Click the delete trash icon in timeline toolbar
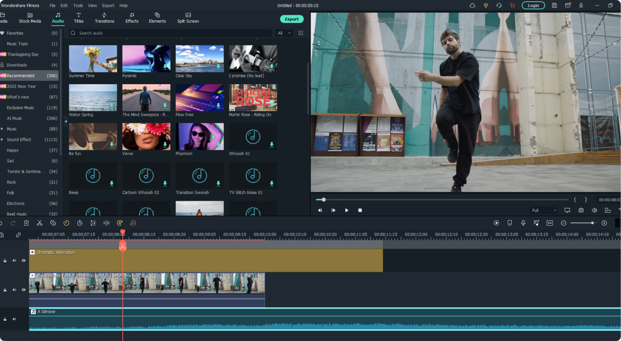This screenshot has height=341, width=621. 26,223
